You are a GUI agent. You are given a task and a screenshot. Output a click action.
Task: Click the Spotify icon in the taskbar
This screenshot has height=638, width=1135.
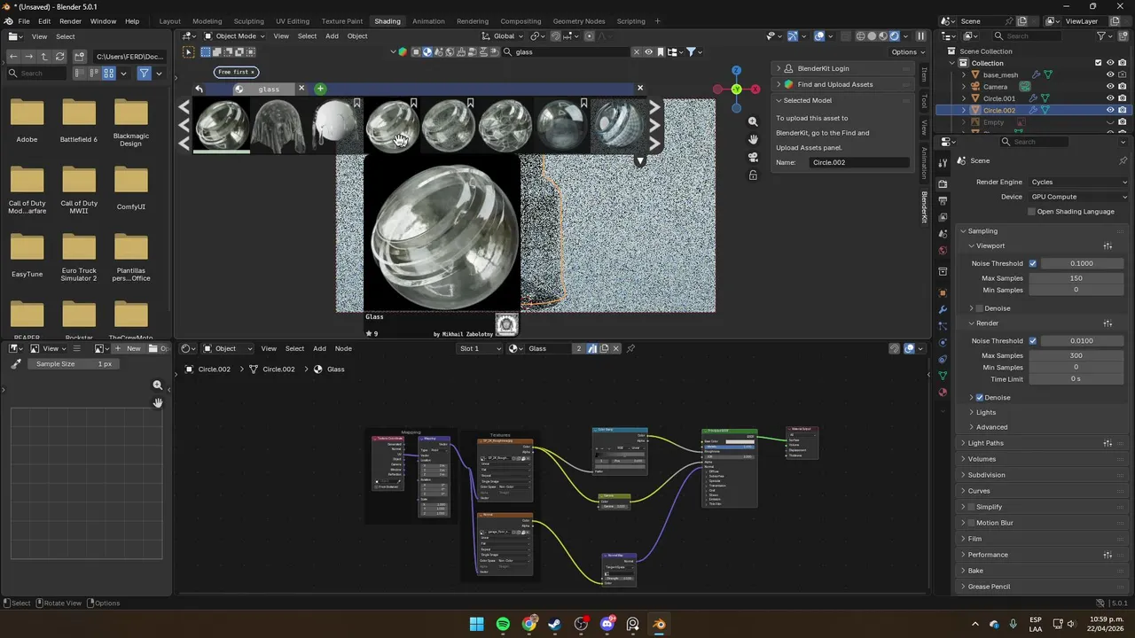(x=503, y=624)
